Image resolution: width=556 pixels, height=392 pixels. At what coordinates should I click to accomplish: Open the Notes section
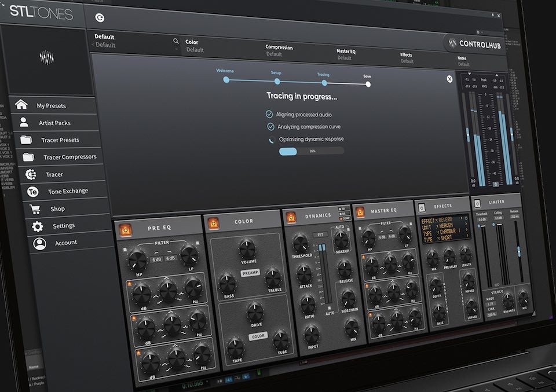(463, 61)
